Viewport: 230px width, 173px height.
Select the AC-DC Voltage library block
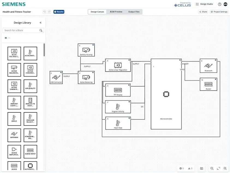click(14, 53)
